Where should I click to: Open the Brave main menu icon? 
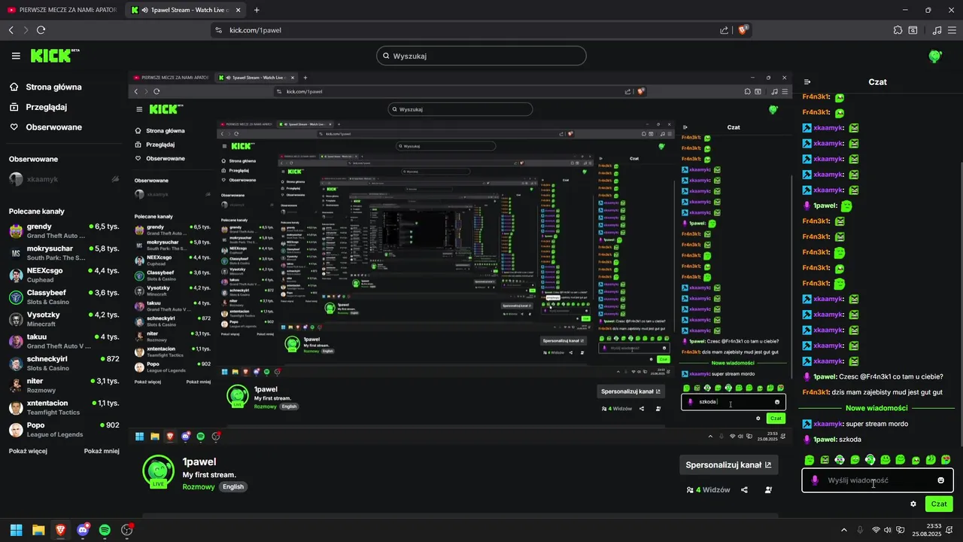pos(953,30)
